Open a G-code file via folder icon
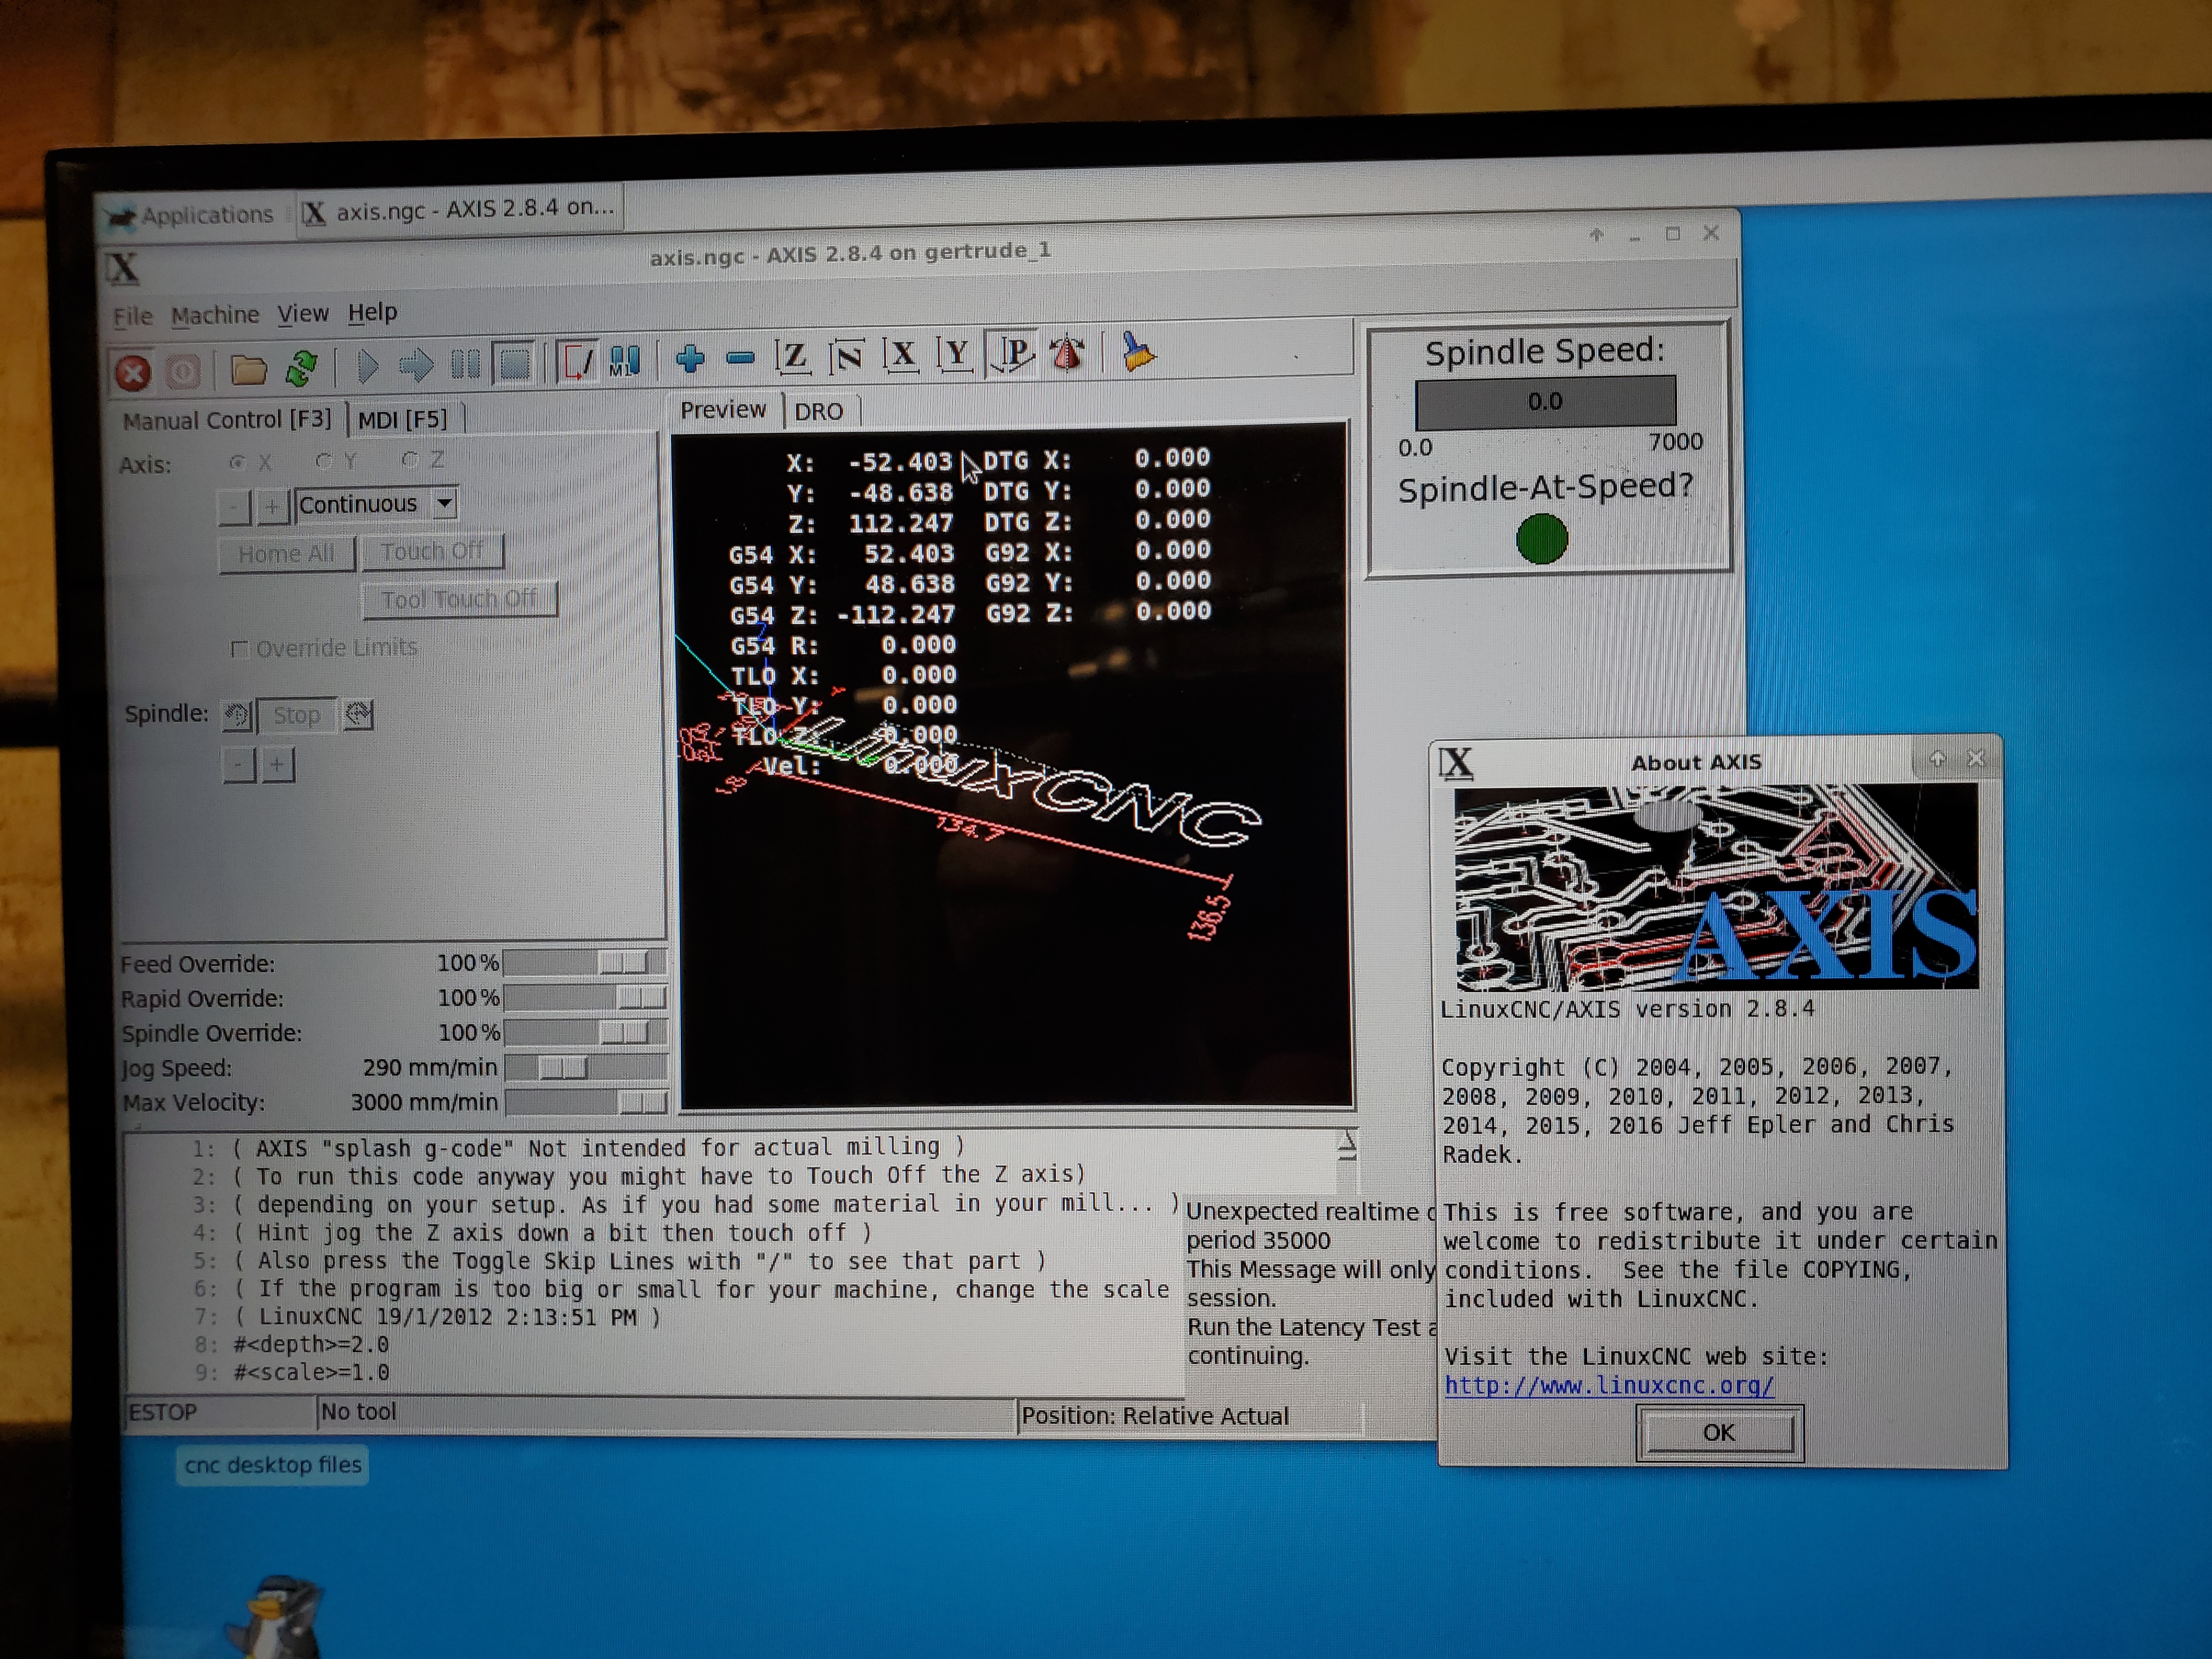Screen dimensions: 2212x1659 pyautogui.click(x=248, y=370)
